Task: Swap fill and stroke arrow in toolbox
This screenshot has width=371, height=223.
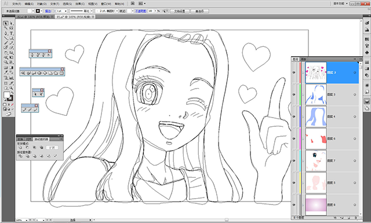Action: (12, 93)
